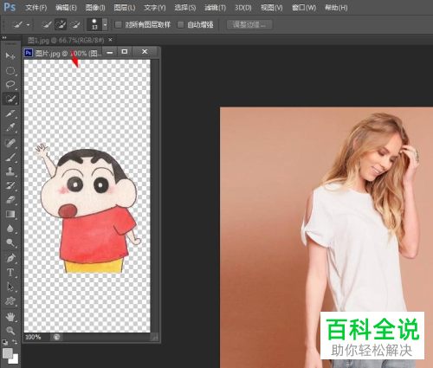Open the brush picker dropdown arrow
This screenshot has width=433, height=368.
106,25
